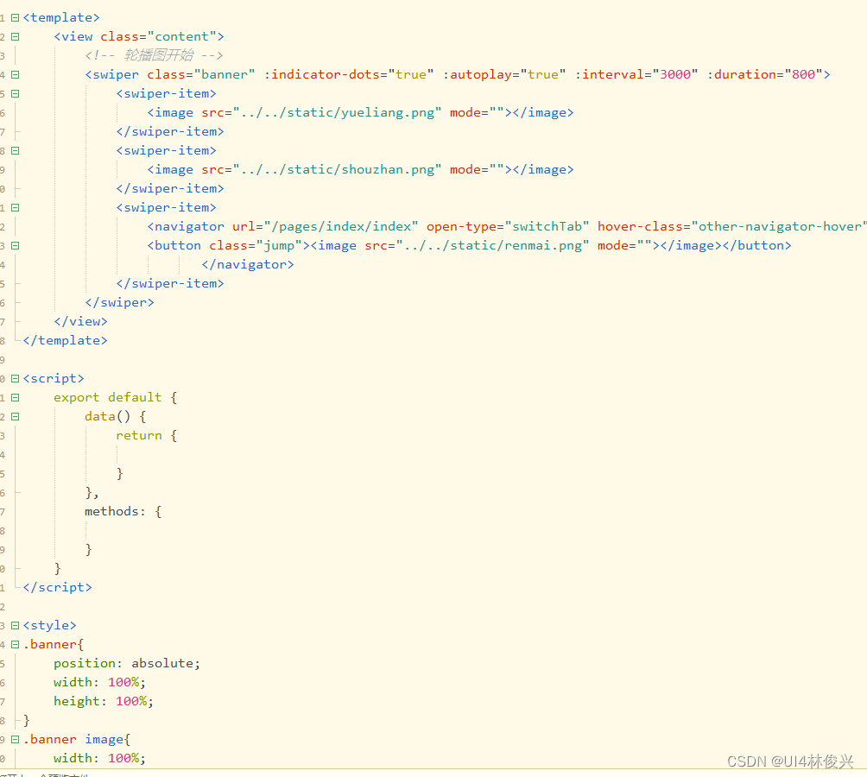Click the text ../../static/renmai.png

pos(493,245)
